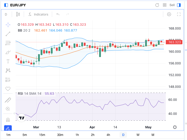Click the Apr date axis label
Screen dimensions: 187x140
[x=92, y=127]
